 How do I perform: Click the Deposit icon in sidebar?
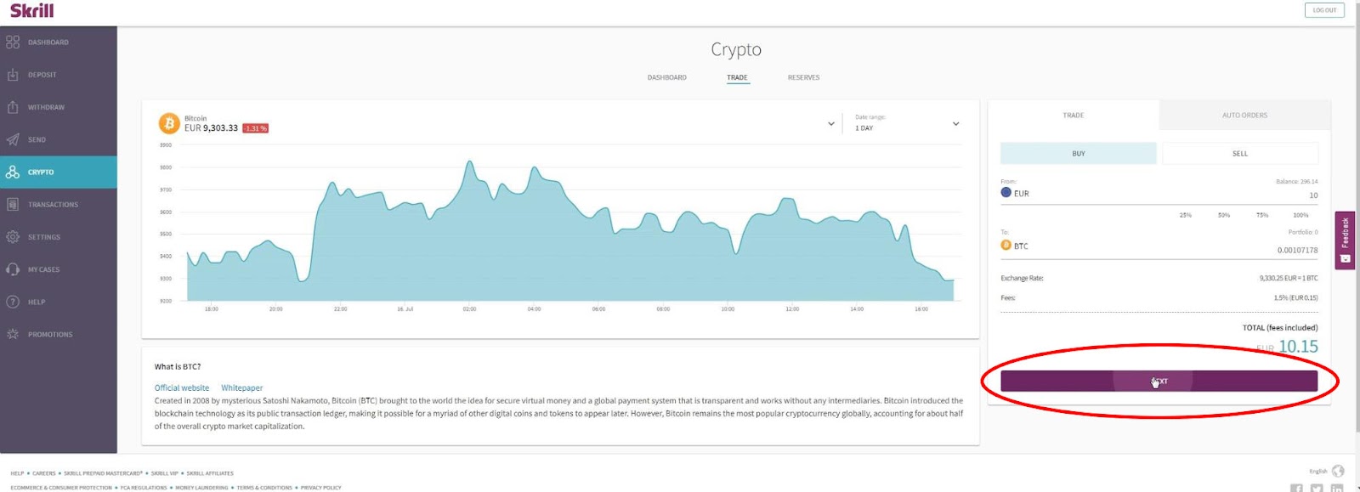point(13,75)
